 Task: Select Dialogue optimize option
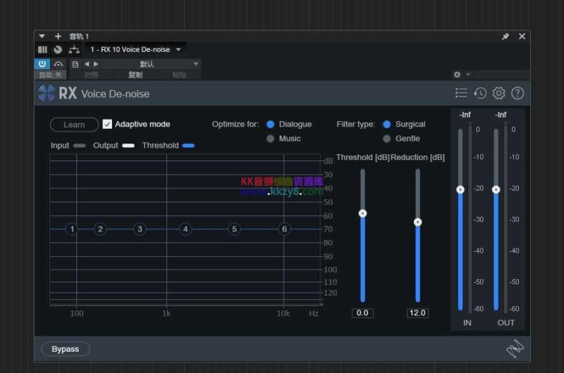tap(270, 124)
